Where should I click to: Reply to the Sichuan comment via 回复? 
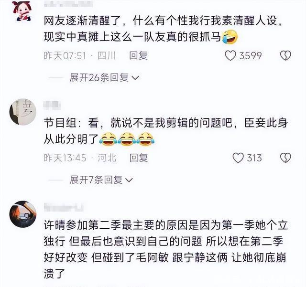138,55
